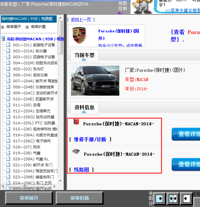Open tree item 015—(06) 组合转向柱 模块

coord(35,129)
